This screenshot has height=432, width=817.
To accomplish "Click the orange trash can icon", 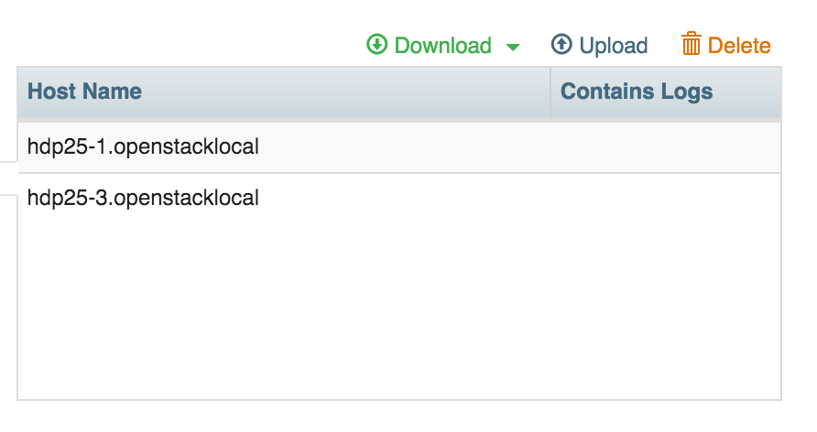I will tap(692, 45).
